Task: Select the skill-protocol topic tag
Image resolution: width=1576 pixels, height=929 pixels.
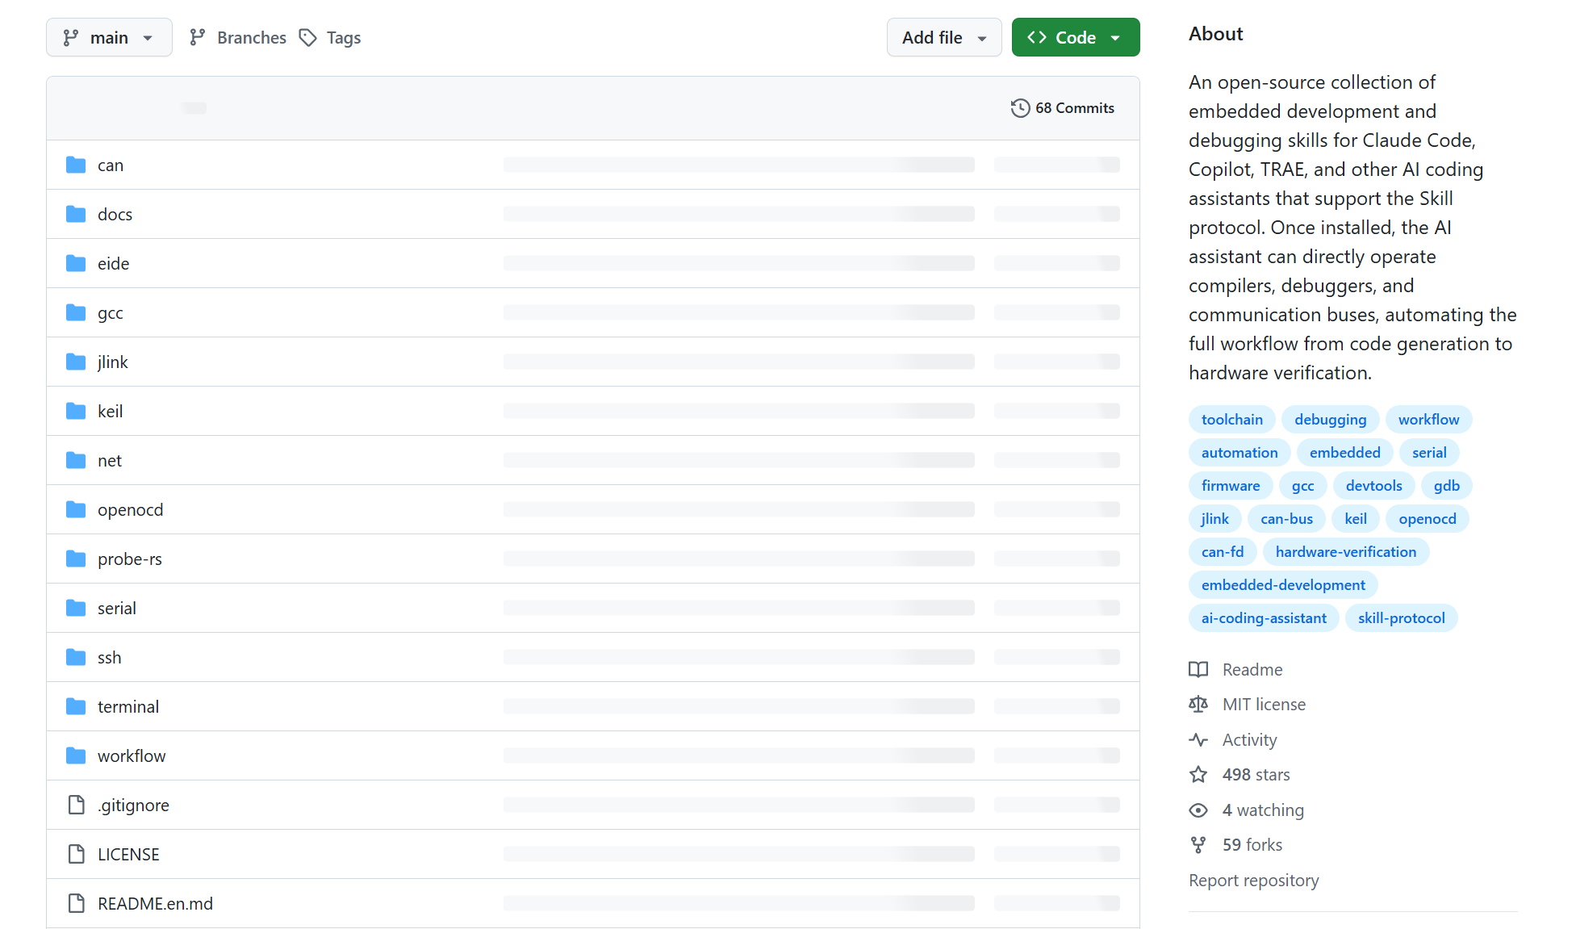Action: tap(1401, 618)
